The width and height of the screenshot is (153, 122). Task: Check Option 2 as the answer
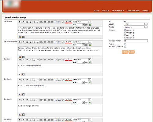(125, 33)
